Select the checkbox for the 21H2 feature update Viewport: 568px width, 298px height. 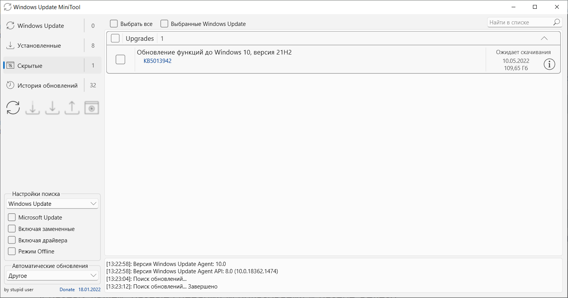[x=120, y=59]
